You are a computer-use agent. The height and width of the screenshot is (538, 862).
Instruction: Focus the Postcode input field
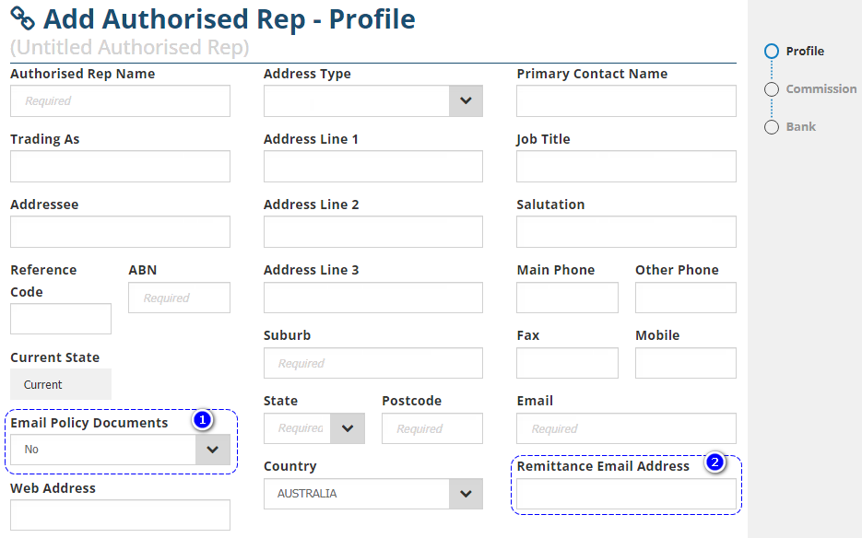coord(431,428)
